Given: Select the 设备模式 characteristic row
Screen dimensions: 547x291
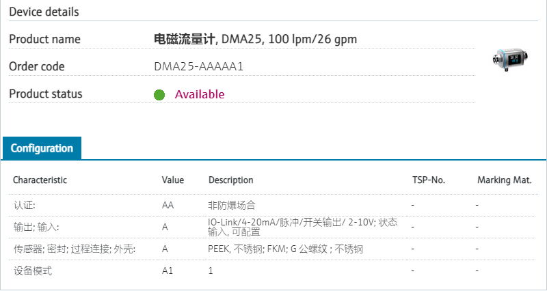Looking at the screenshot, I should (33, 271).
